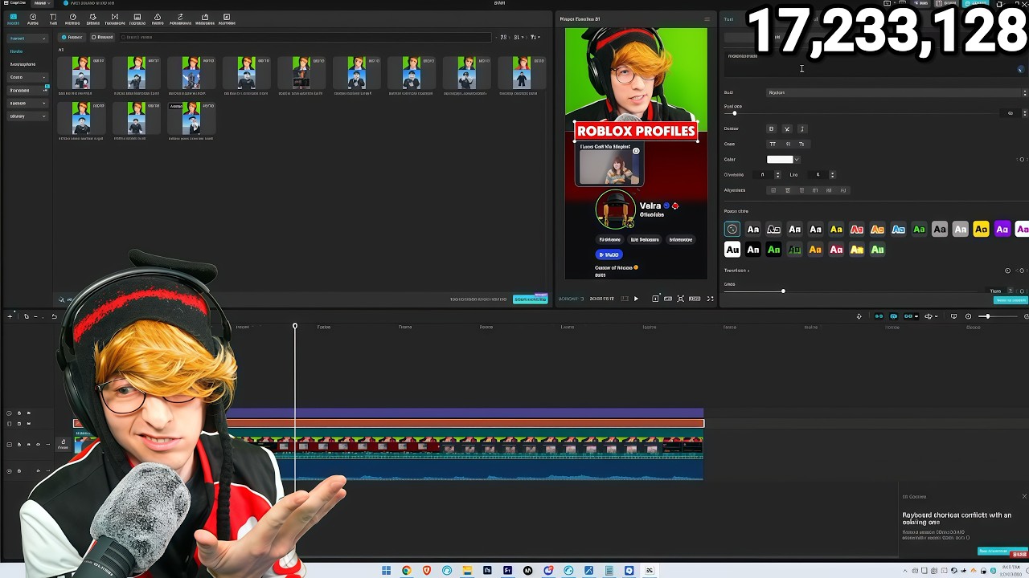Open the text color dropdown arrow

coord(797,160)
